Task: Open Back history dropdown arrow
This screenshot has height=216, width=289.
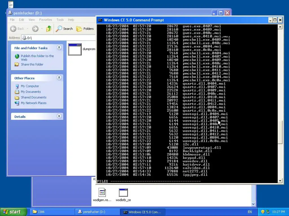Action: (28, 29)
